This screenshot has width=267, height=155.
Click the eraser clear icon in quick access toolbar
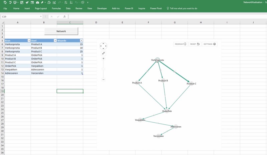point(42,2)
